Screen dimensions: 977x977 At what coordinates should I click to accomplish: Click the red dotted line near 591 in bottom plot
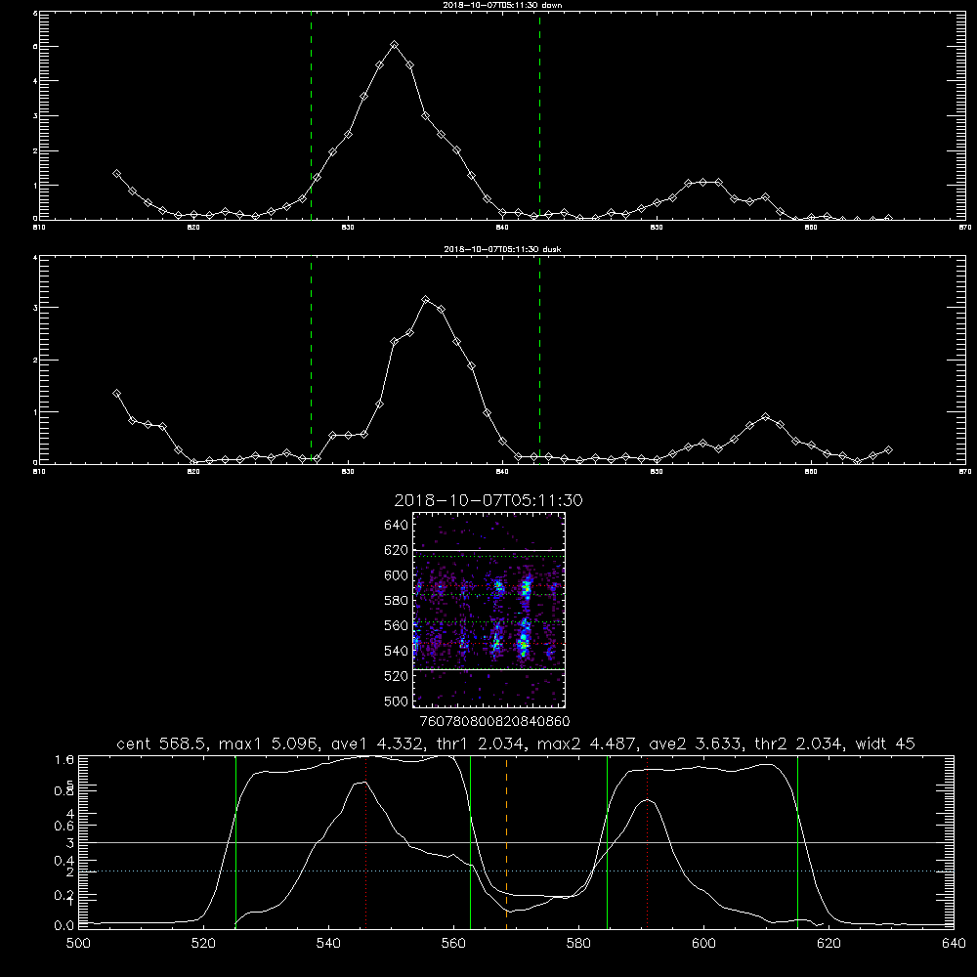(648, 841)
